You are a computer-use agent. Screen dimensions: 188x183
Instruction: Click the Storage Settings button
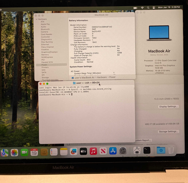click(x=168, y=131)
